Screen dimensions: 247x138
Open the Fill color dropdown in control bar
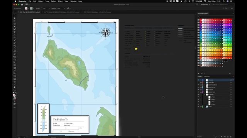[29, 8]
